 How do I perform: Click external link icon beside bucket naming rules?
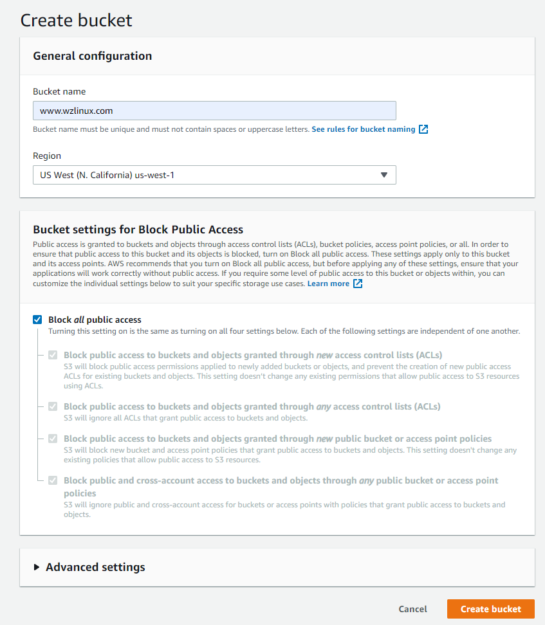423,129
